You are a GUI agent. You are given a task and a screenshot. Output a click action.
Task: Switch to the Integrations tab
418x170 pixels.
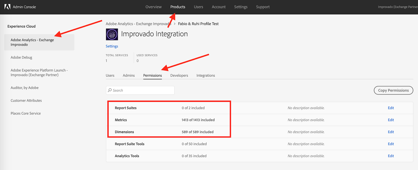click(206, 75)
